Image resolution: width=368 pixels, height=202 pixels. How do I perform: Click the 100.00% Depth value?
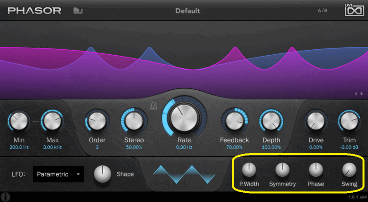[271, 147]
